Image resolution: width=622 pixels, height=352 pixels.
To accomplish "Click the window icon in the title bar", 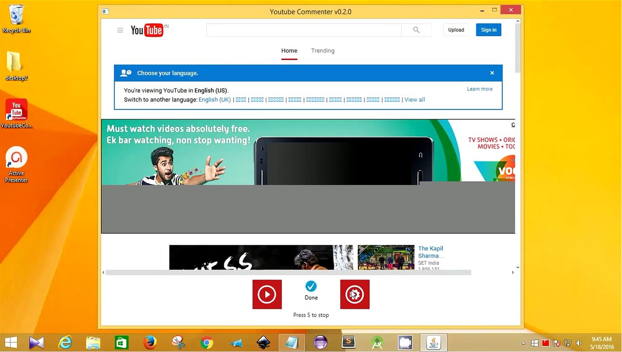I will pos(106,11).
